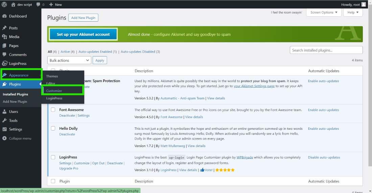Open Themes in Appearance submenu

coord(52,76)
